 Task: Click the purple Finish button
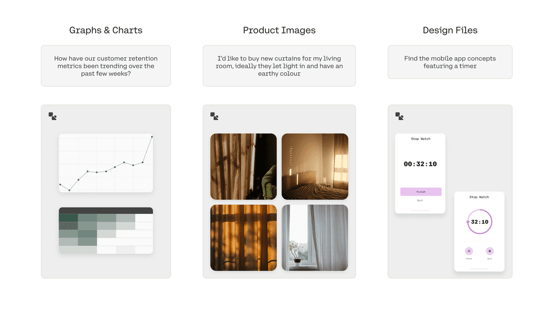pyautogui.click(x=421, y=192)
